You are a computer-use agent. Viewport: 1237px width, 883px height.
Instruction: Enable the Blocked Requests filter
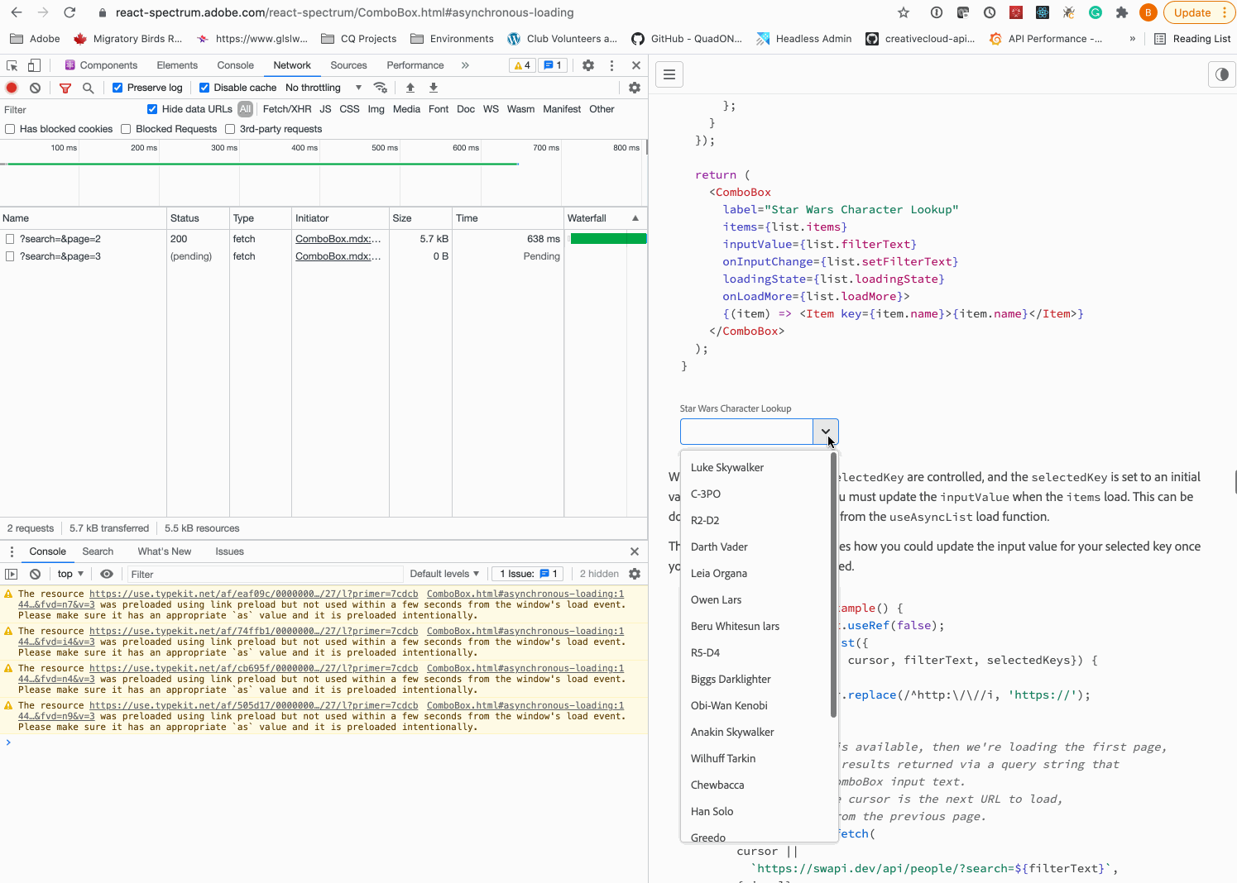(125, 128)
